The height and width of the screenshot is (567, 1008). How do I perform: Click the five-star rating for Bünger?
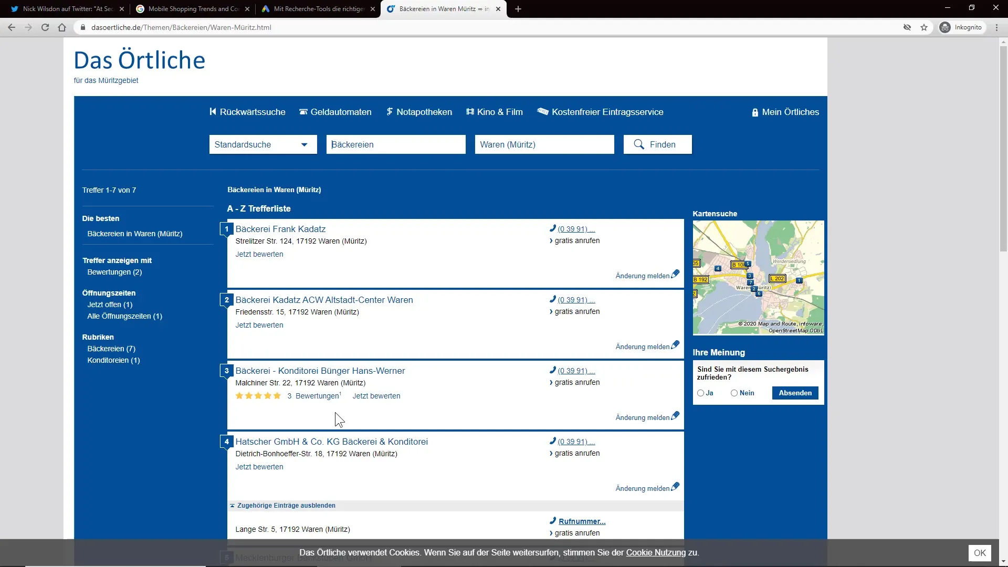(x=258, y=396)
